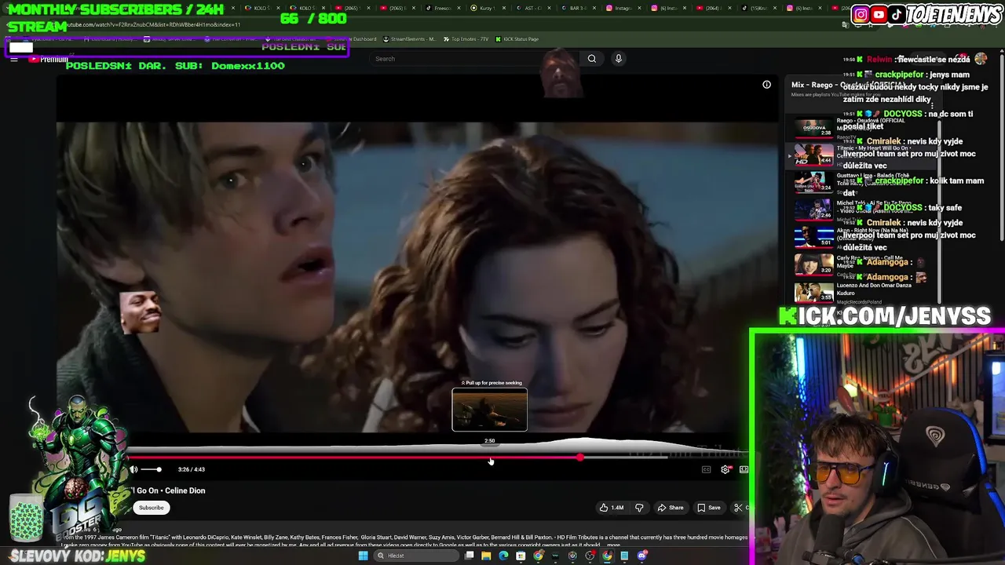Run search with magnifier button
This screenshot has width=1005, height=565.
click(x=592, y=59)
